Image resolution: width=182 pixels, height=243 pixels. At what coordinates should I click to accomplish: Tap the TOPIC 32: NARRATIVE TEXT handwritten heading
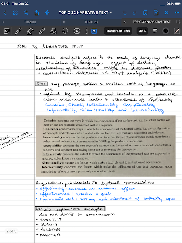coord(50,47)
